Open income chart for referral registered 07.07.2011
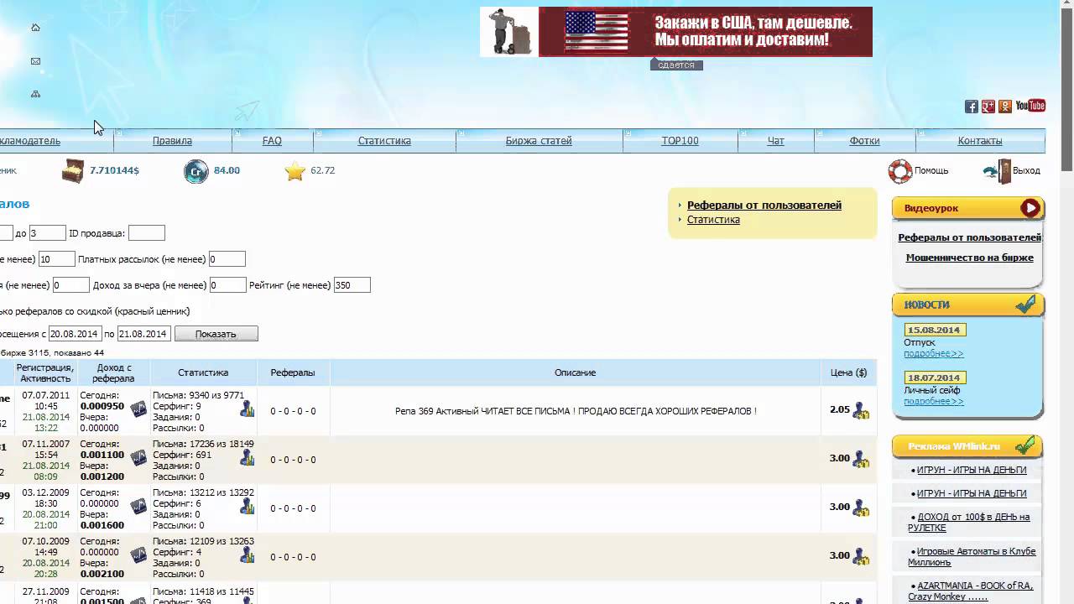The image size is (1074, 604). pos(138,409)
